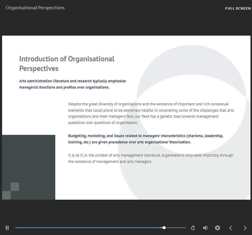Click unplayed grey end of the seekbar
This screenshot has width=252, height=235.
tap(177, 228)
